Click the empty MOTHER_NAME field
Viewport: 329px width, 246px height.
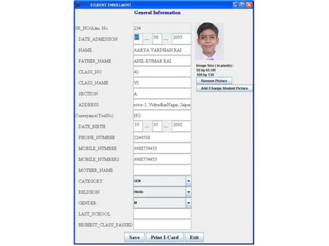(162, 170)
